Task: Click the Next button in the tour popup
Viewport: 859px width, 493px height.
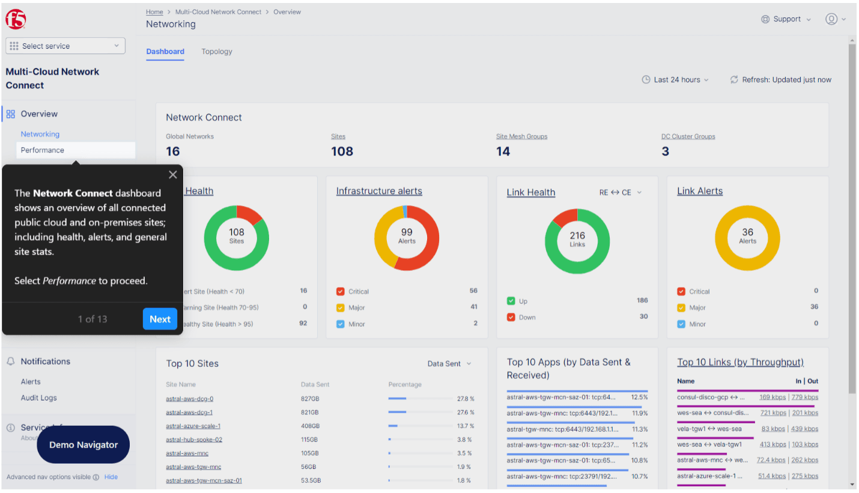Action: (160, 319)
